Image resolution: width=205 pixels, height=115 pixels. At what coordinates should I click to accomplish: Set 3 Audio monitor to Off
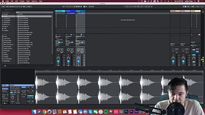click(82, 42)
